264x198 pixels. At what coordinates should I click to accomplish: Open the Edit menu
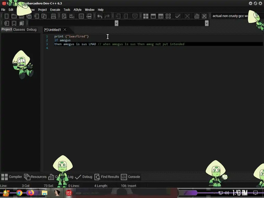point(11,10)
